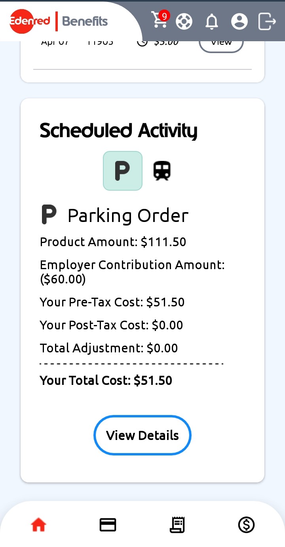Viewport: 285px width, 547px height.
Task: Tap the P icon beside Parking Order
Action: click(x=49, y=215)
